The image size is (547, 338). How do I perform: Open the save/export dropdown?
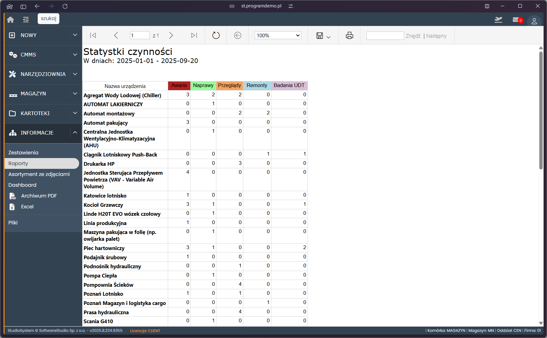323,36
